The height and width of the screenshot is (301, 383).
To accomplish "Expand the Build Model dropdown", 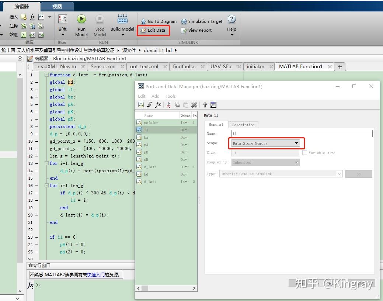I will coord(122,35).
